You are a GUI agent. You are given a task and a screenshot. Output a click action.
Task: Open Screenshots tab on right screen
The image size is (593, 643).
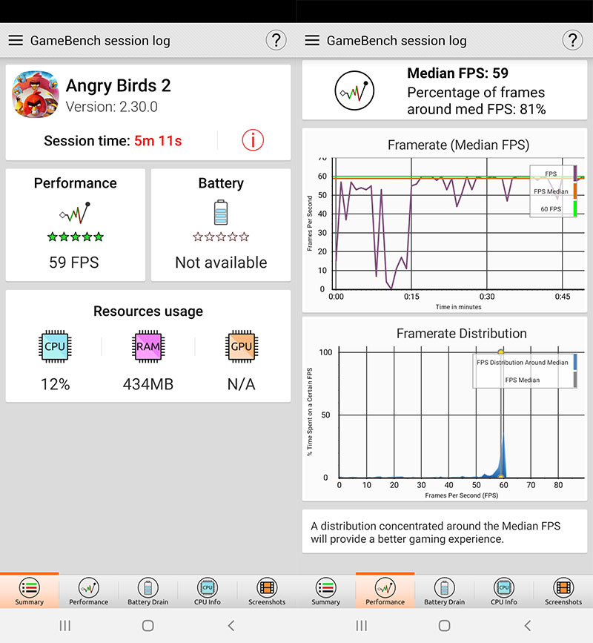tap(563, 590)
